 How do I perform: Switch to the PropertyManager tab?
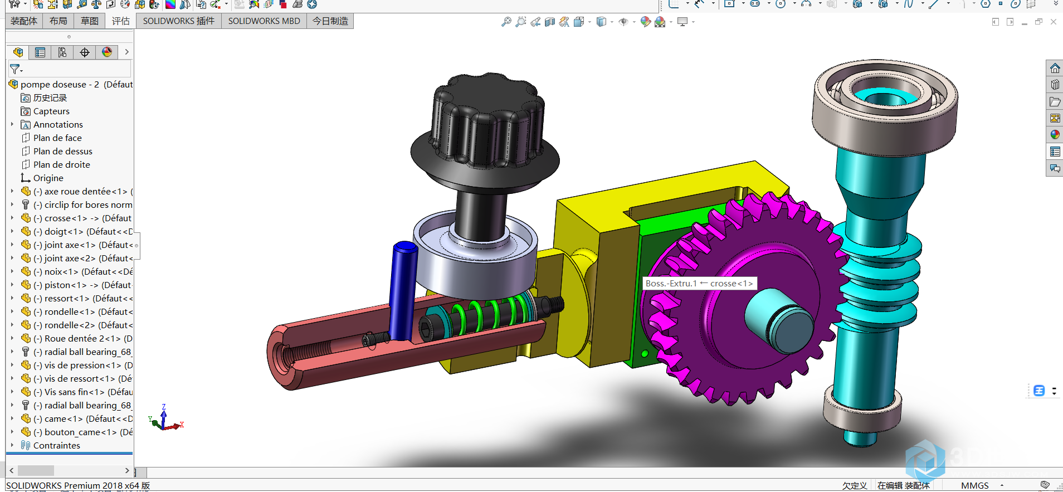click(x=40, y=52)
